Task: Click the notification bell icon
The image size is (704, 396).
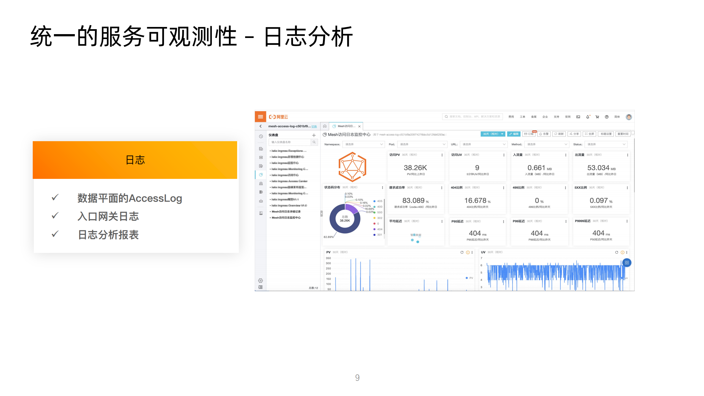Action: pos(588,117)
